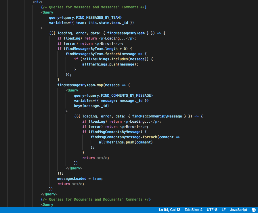Click the smiley feedback icon in status bar
The width and height of the screenshot is (258, 213).
253,210
